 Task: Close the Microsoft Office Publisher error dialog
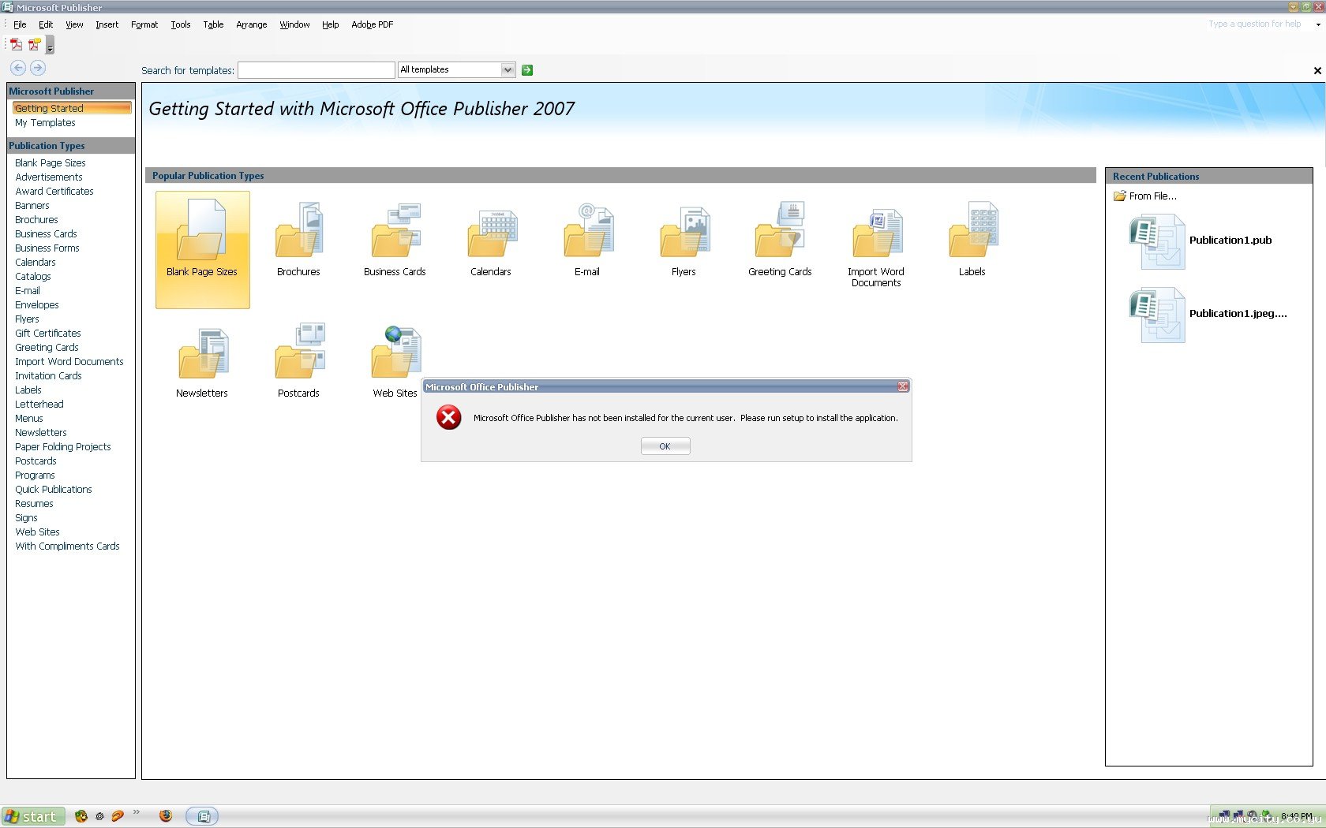point(903,386)
